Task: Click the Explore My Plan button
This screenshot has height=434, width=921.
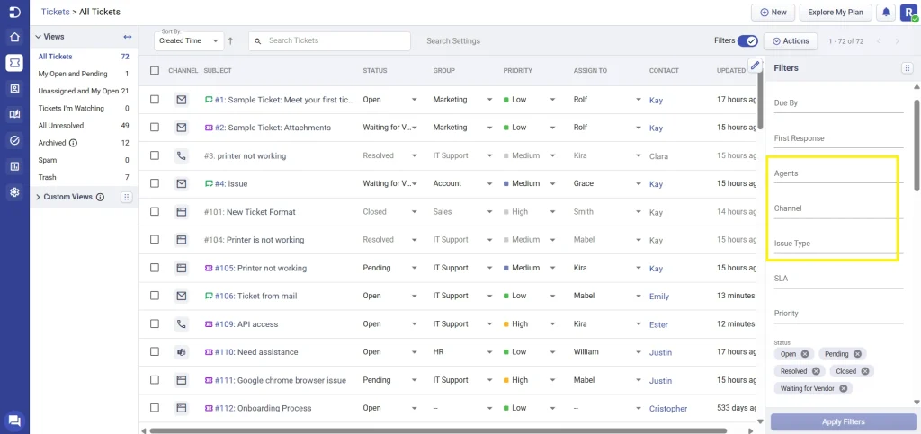Action: coord(836,12)
